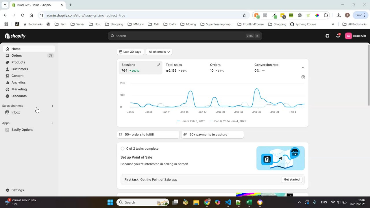Viewport: 370px width, 208px height.
Task: Open the notifications bell in Shopify header
Action: 338,36
